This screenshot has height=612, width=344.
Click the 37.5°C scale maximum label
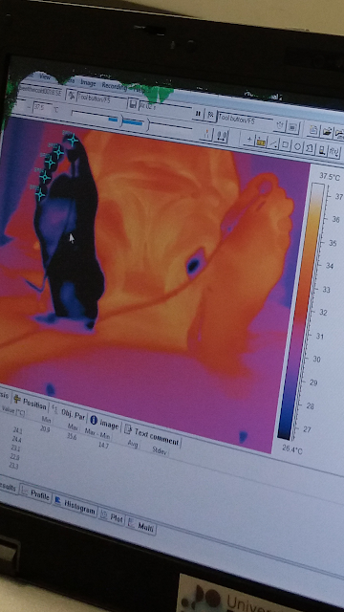tap(330, 176)
